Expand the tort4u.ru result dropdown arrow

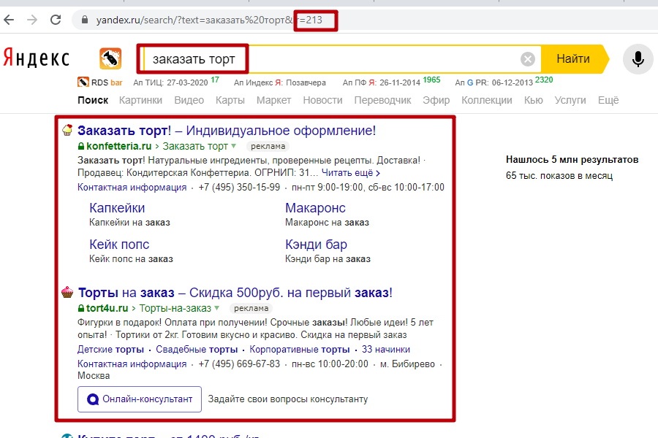pos(217,308)
